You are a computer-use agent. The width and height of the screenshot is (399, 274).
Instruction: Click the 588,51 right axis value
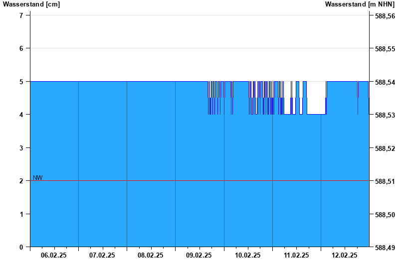click(385, 181)
